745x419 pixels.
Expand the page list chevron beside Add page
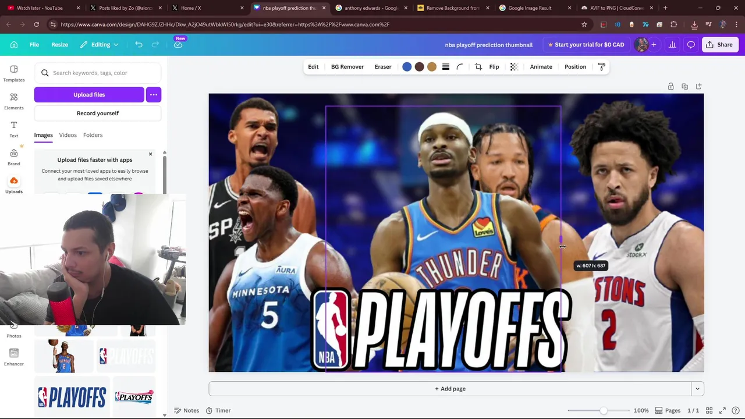(697, 389)
